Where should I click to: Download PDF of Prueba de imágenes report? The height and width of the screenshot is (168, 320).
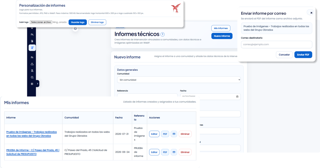coord(165,134)
